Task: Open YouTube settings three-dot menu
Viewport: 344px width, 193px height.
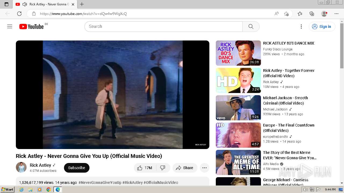Action: [301, 27]
